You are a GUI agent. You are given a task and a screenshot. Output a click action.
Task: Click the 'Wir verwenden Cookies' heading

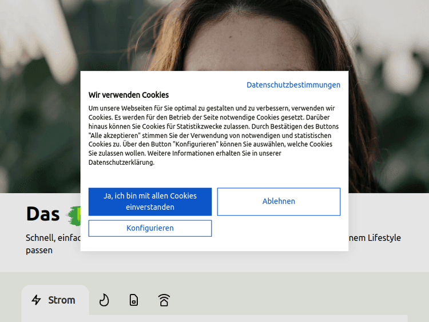[x=129, y=95]
